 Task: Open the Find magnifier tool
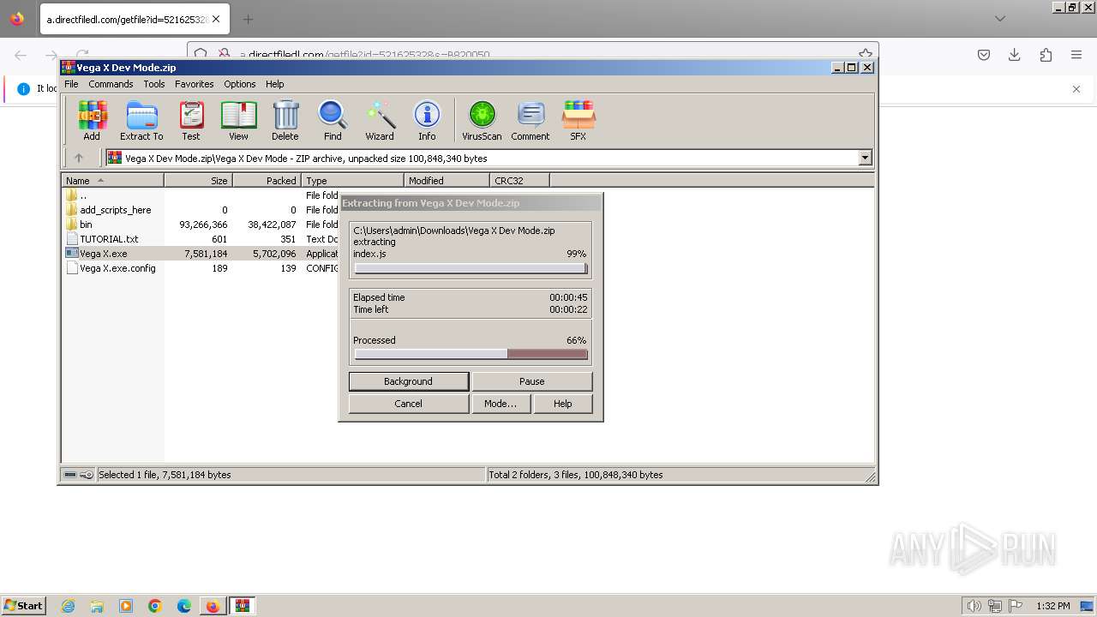click(x=333, y=120)
